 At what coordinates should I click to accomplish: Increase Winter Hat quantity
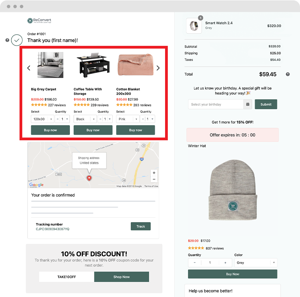(225, 262)
